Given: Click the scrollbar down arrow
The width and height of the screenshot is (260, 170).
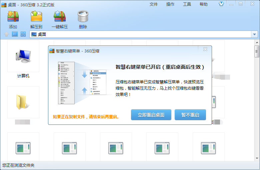Looking at the screenshot, I should click(257, 158).
